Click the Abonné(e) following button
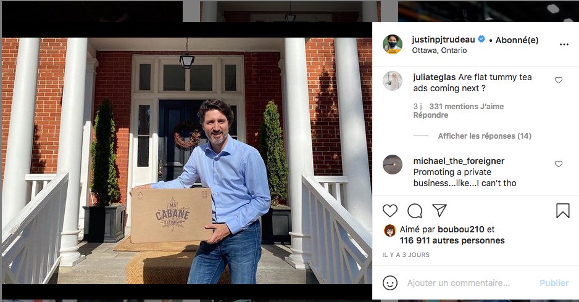579x302 pixels. pos(517,40)
